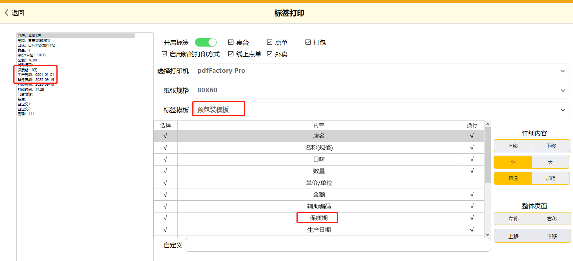This screenshot has width=573, height=261.
Task: Uncheck the 点单 checkbox
Action: (269, 42)
